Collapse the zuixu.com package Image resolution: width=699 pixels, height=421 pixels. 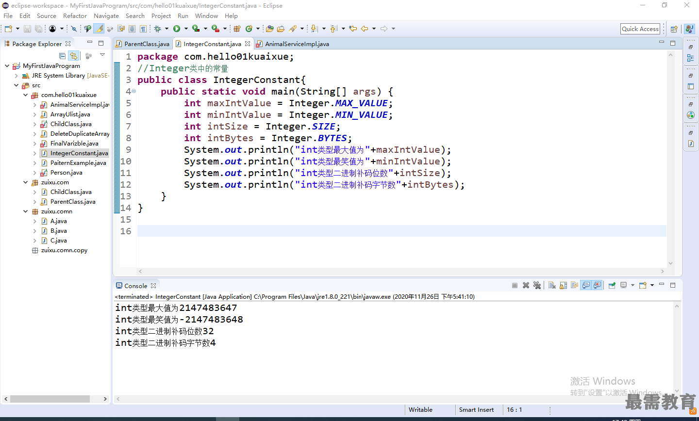pyautogui.click(x=26, y=182)
